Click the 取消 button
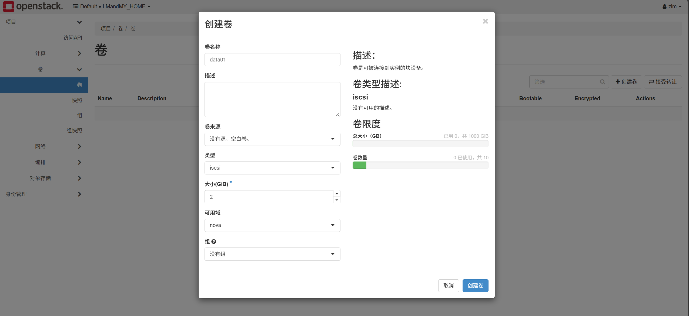The width and height of the screenshot is (689, 316). 449,286
